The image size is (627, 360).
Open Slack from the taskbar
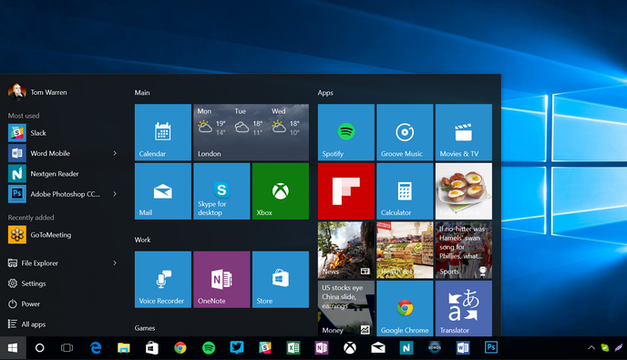[x=264, y=348]
